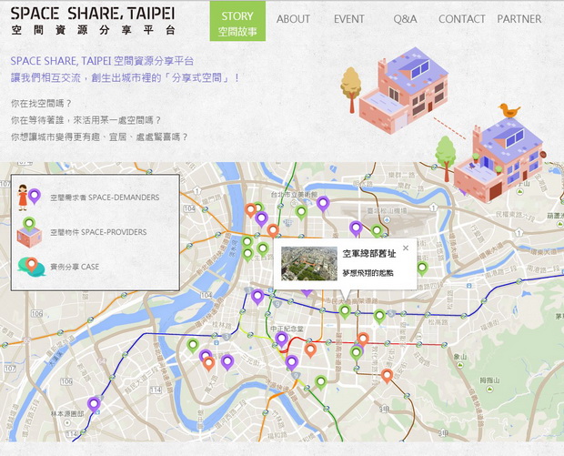
Task: Select the 空間需求者 SPACE-DEMANDERS legend label
Action: [105, 198]
